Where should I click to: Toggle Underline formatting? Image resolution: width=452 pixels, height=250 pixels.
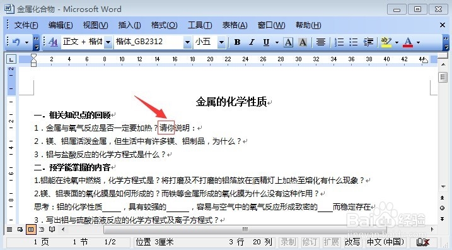coord(266,42)
